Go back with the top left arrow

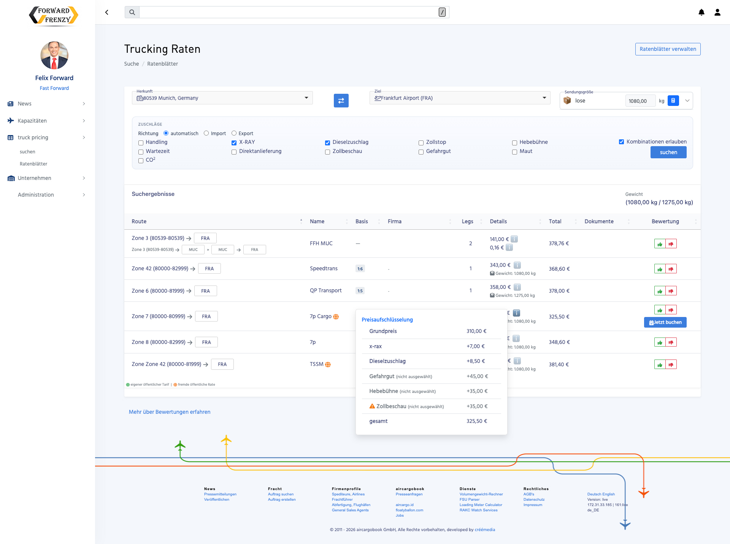(x=107, y=13)
